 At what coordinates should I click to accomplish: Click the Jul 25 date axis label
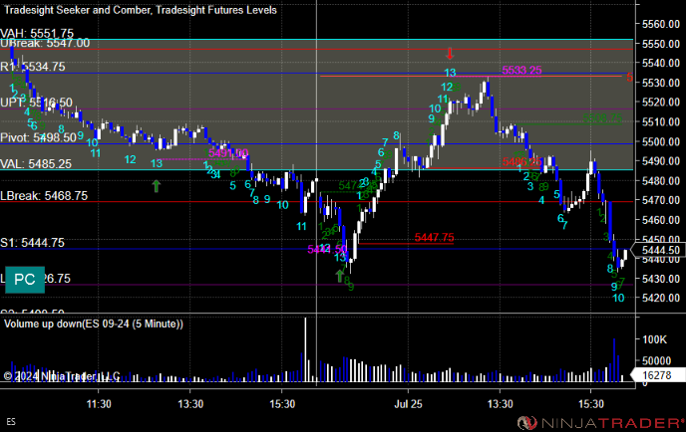pyautogui.click(x=408, y=404)
